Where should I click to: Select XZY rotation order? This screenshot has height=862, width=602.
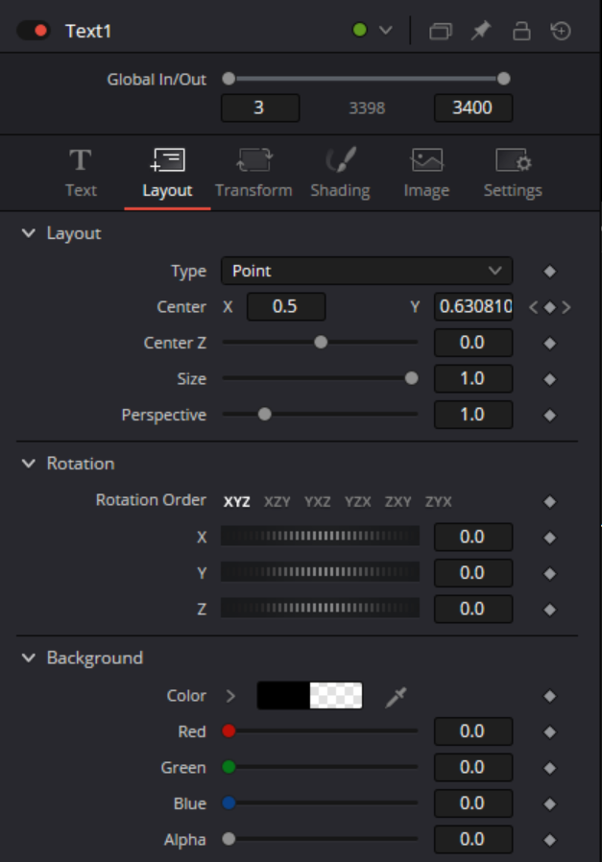[277, 501]
